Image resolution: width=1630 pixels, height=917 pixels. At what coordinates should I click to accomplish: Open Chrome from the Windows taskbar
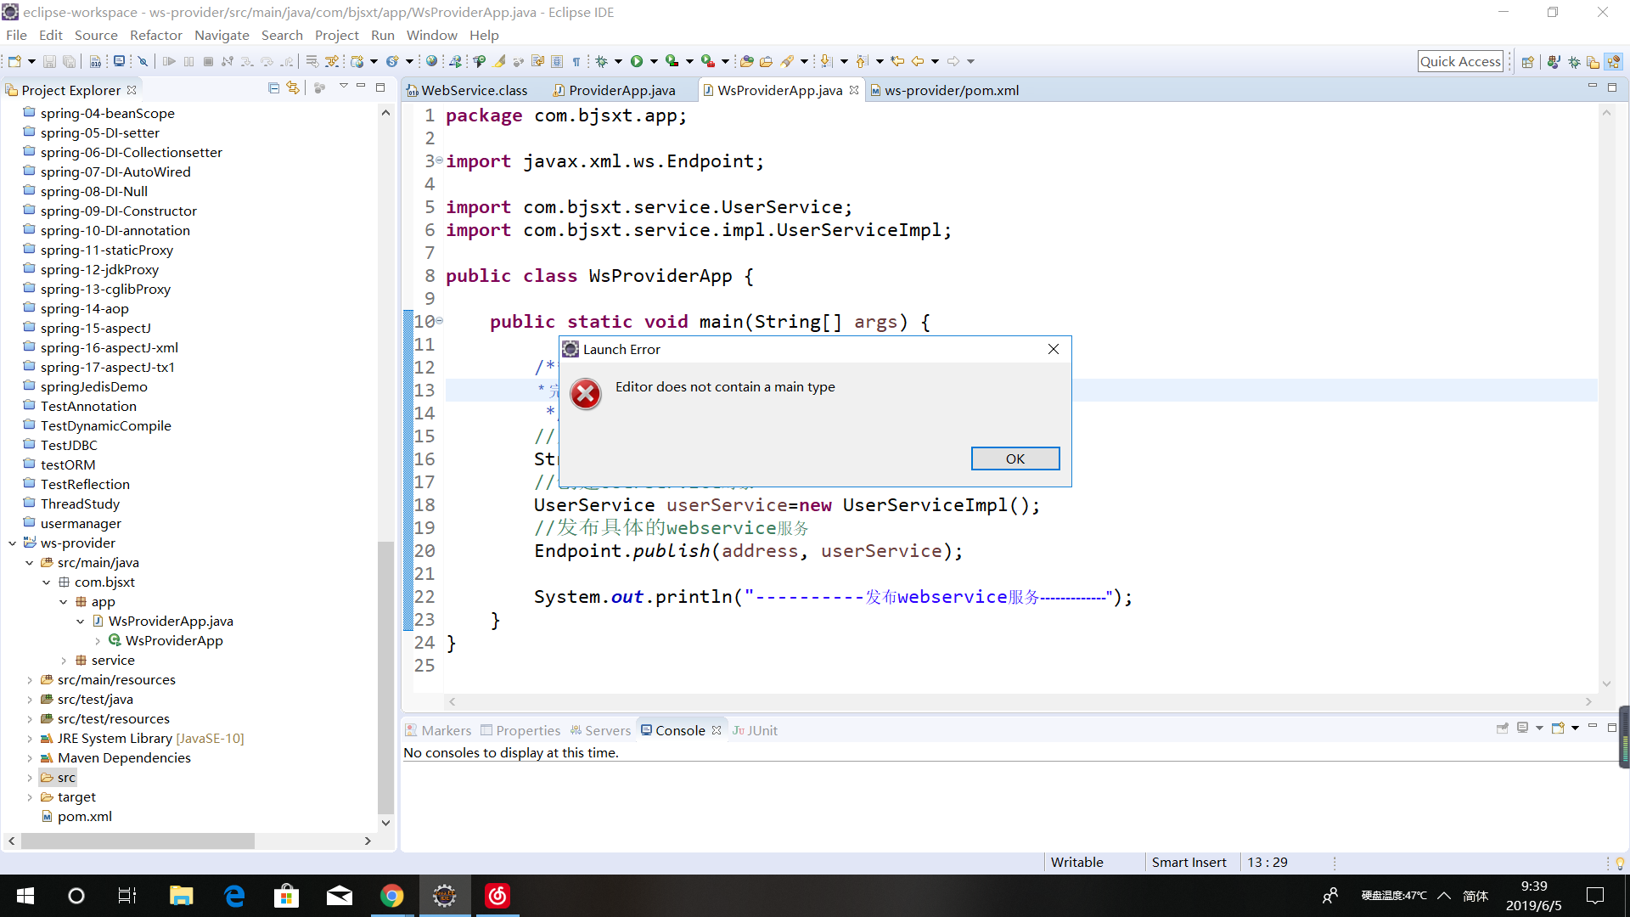point(391,896)
